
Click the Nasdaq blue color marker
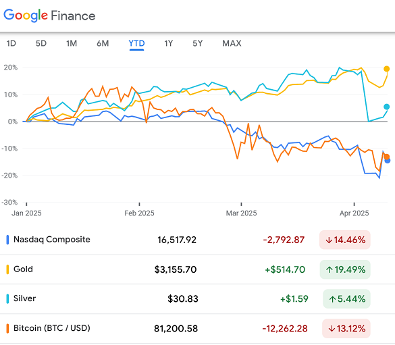pyautogui.click(x=7, y=240)
